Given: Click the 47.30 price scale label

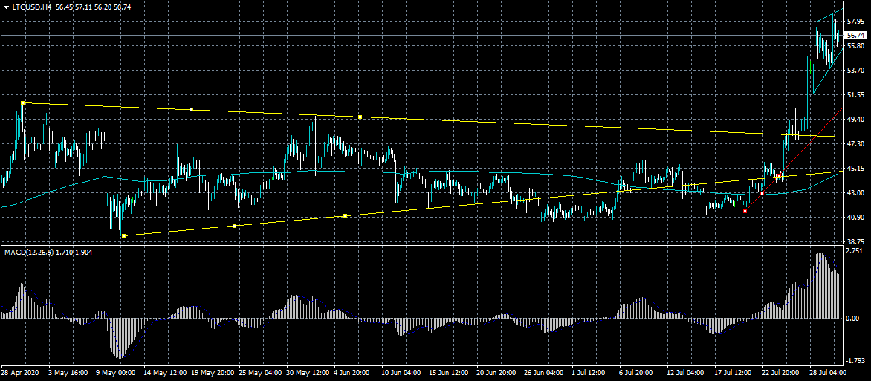Looking at the screenshot, I should coord(855,143).
